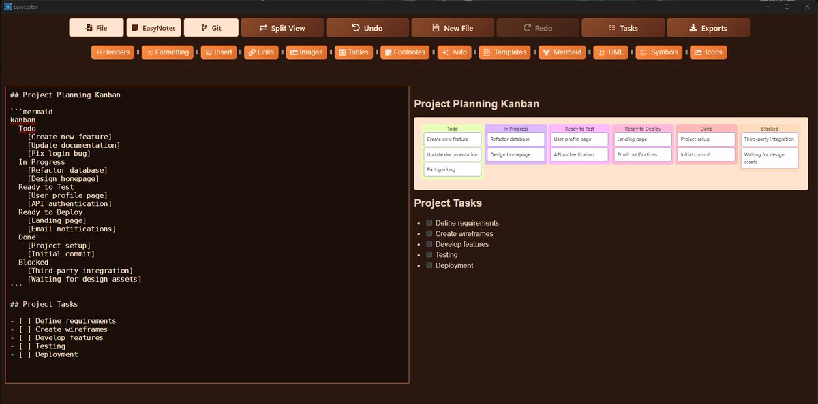Click the EasyEditor app icon in title bar
Image resolution: width=818 pixels, height=404 pixels.
tap(7, 6)
